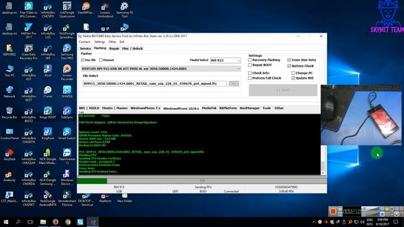Click the flashing progress bar
Viewport: 404px width, 227px height.
202,181
